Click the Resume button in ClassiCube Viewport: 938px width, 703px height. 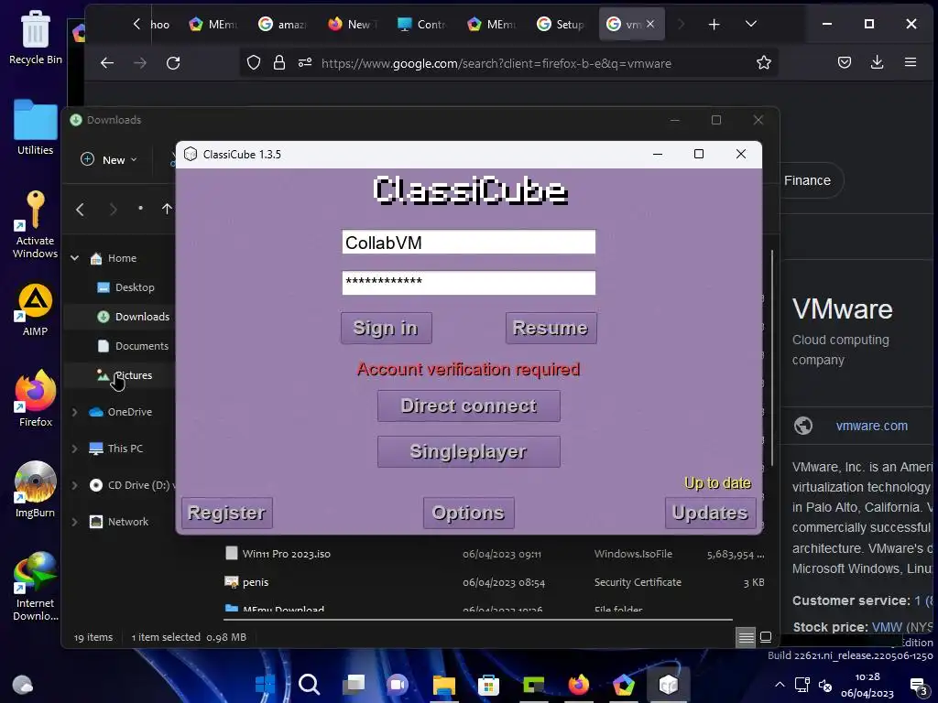pos(551,328)
